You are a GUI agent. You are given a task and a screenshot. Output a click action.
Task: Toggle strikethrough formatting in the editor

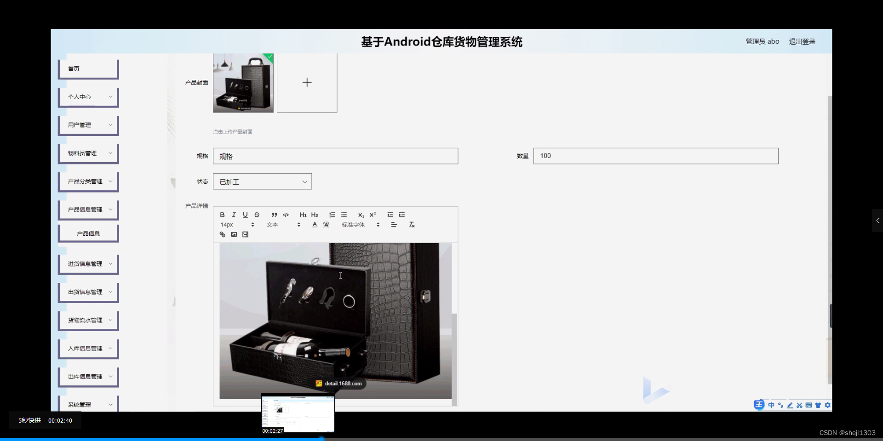click(x=257, y=215)
